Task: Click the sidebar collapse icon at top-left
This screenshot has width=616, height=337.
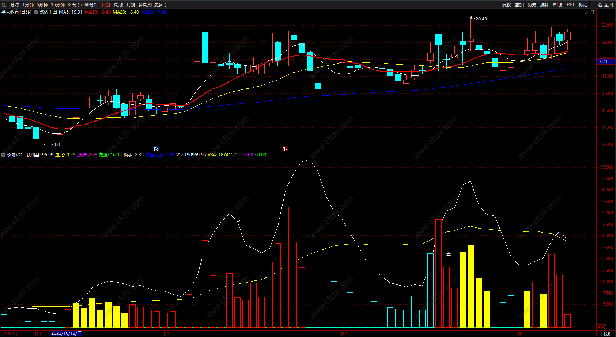Action: (x=4, y=4)
